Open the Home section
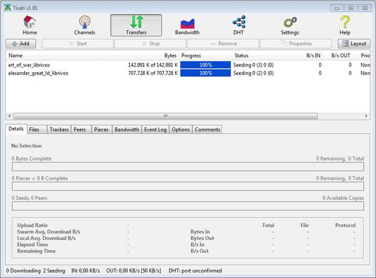The height and width of the screenshot is (278, 376). [30, 25]
